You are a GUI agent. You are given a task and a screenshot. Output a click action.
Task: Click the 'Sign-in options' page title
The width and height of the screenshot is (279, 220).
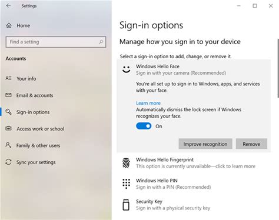(151, 25)
